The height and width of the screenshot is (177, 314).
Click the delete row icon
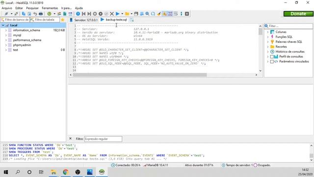tap(101, 14)
